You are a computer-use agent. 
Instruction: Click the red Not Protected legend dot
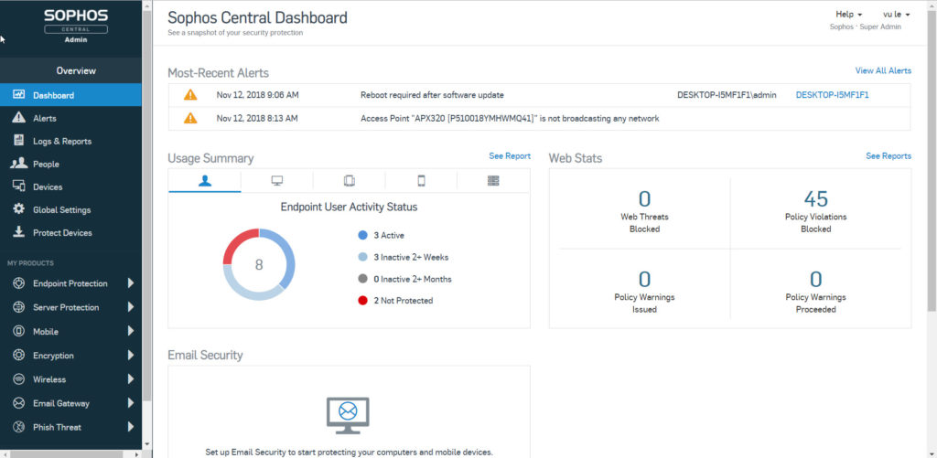click(362, 301)
